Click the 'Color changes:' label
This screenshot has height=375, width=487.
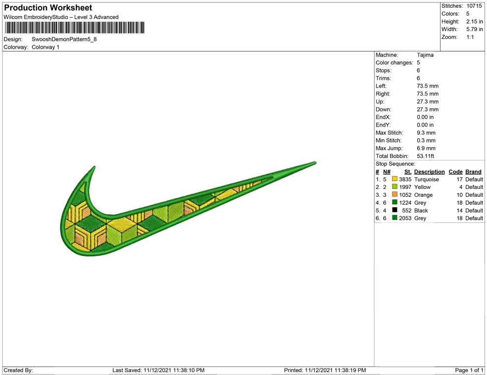point(394,63)
